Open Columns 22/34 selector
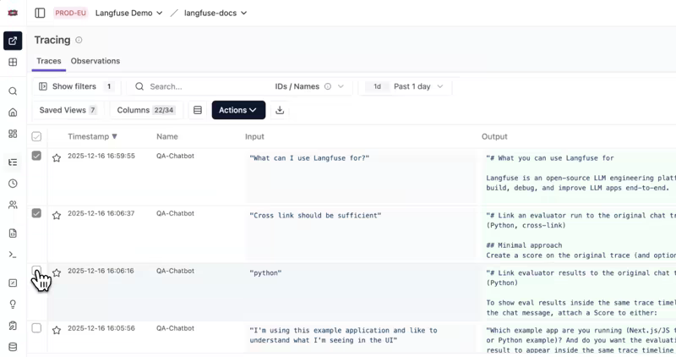The image size is (676, 357). pyautogui.click(x=145, y=110)
